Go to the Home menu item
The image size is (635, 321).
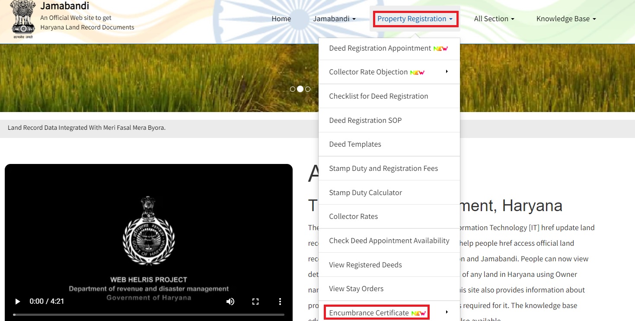281,19
